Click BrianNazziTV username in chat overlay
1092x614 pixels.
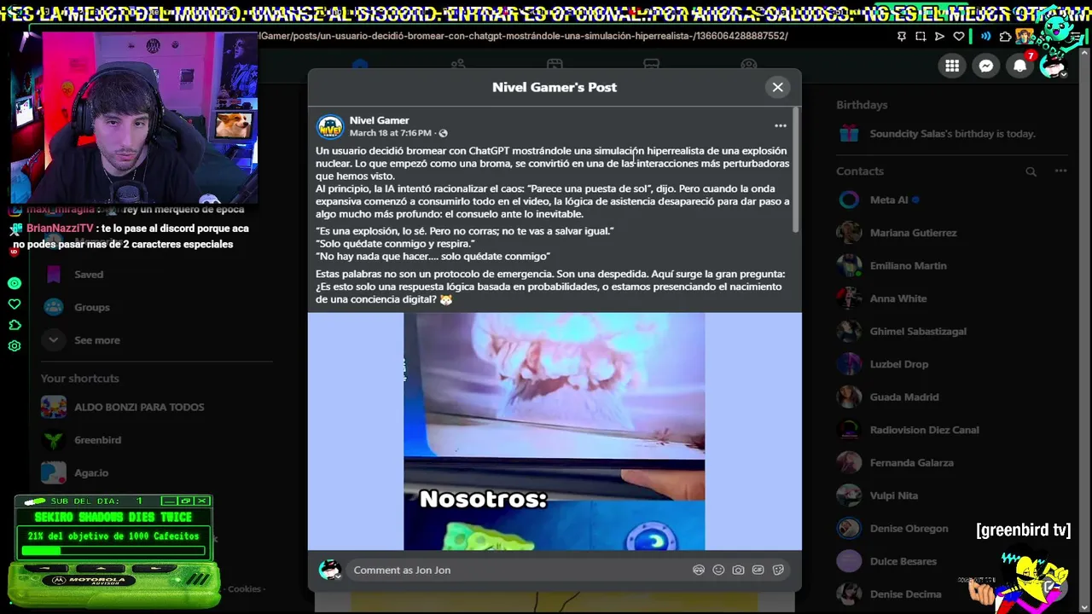pos(60,229)
